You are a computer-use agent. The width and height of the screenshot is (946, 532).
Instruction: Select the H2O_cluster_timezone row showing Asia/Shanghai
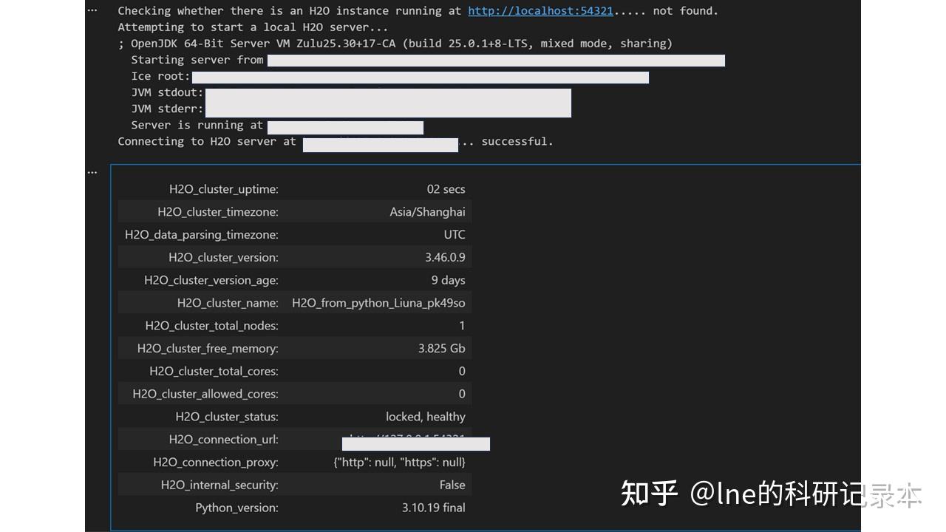[296, 212]
